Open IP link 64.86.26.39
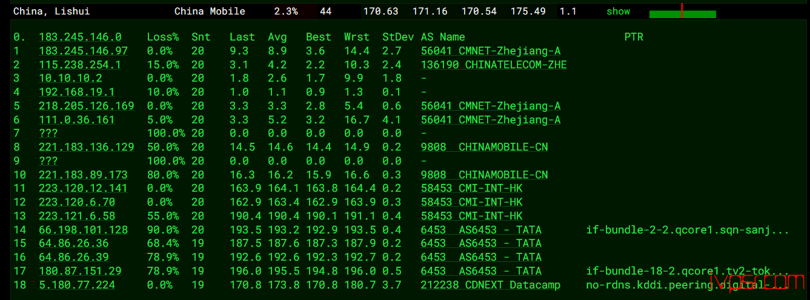This screenshot has height=300, width=810. click(74, 257)
